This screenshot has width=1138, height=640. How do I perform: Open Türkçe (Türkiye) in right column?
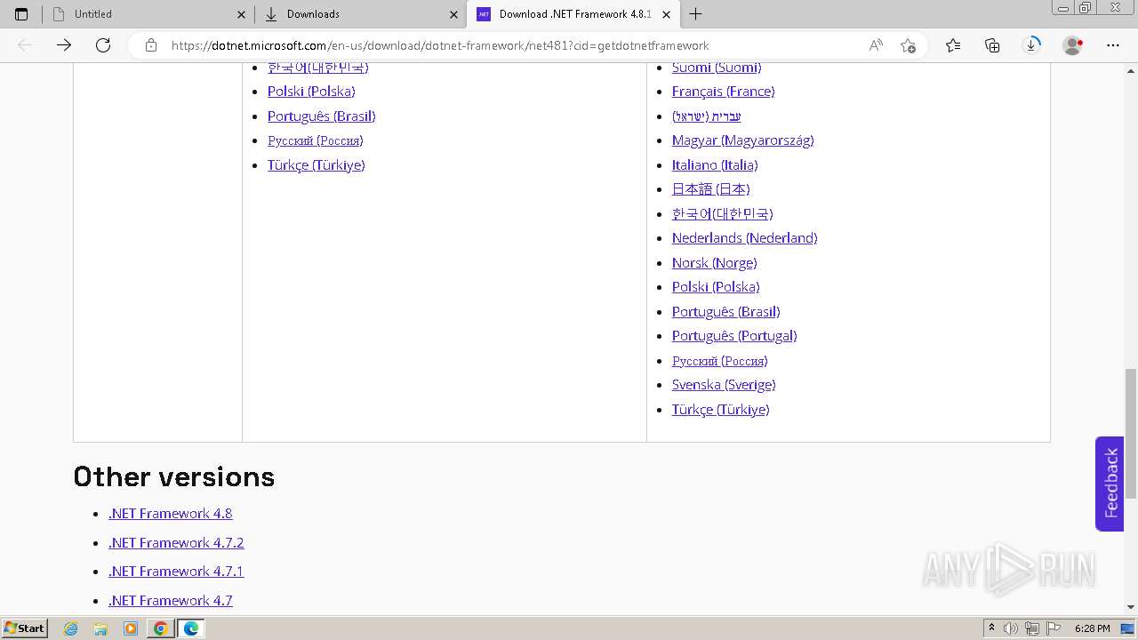click(721, 410)
